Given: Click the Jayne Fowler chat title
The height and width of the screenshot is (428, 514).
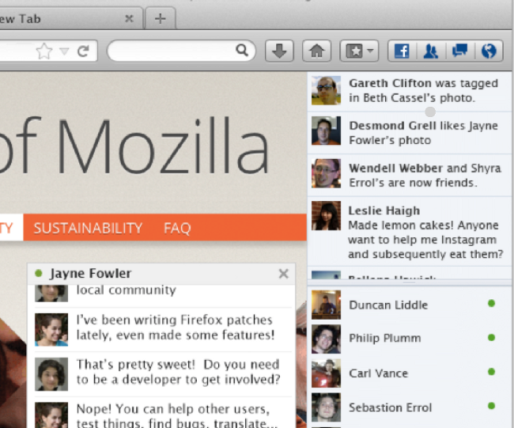Looking at the screenshot, I should (90, 273).
